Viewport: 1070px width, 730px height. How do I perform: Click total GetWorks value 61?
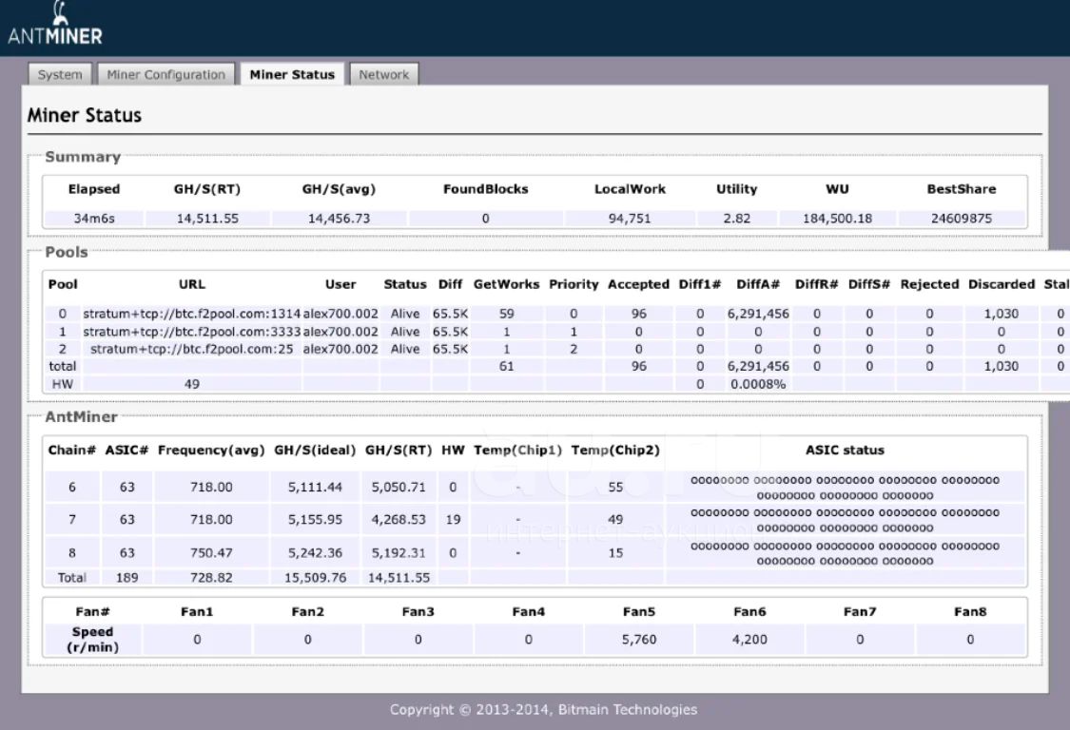click(x=506, y=366)
